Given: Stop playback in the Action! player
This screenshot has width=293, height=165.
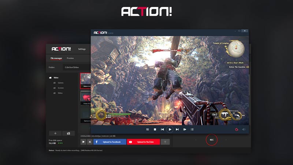Looking at the screenshot, I should 155,129.
